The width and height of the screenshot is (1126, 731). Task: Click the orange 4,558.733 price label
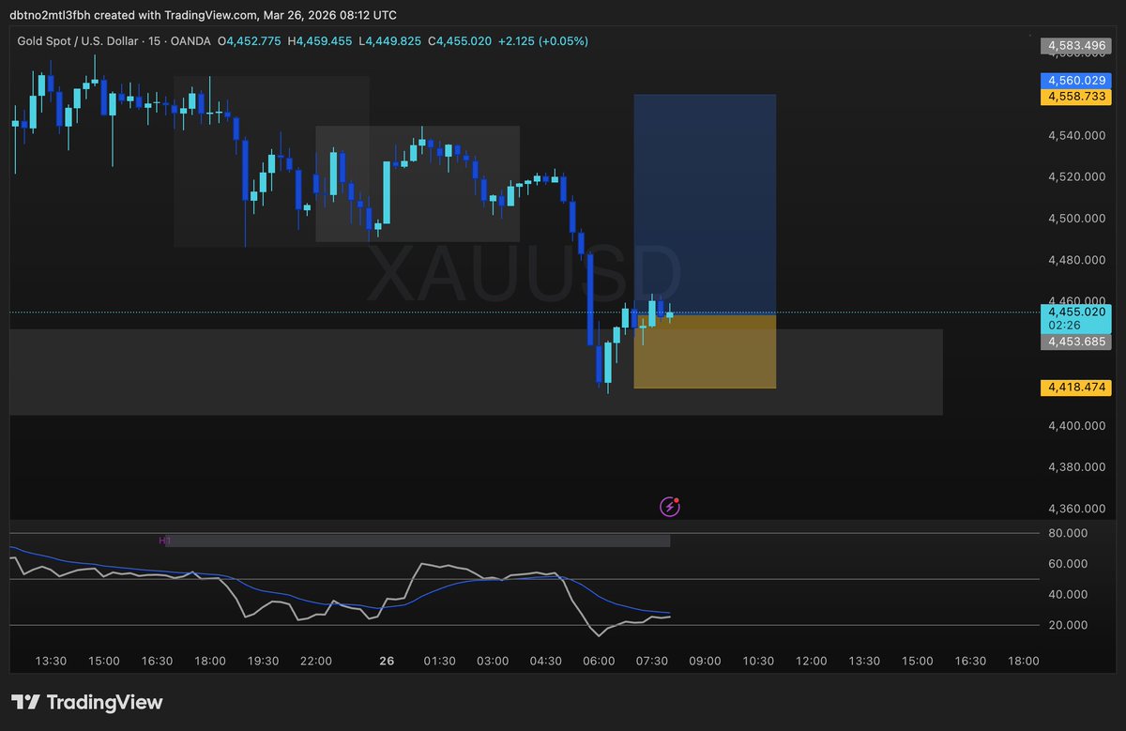1075,97
